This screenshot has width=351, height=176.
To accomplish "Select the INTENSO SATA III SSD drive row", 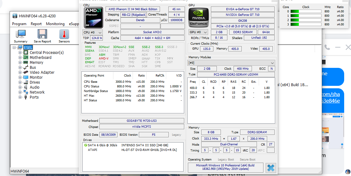I will (x=133, y=145).
